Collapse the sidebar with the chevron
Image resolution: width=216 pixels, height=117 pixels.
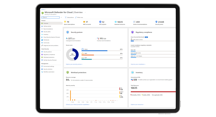point(61,17)
